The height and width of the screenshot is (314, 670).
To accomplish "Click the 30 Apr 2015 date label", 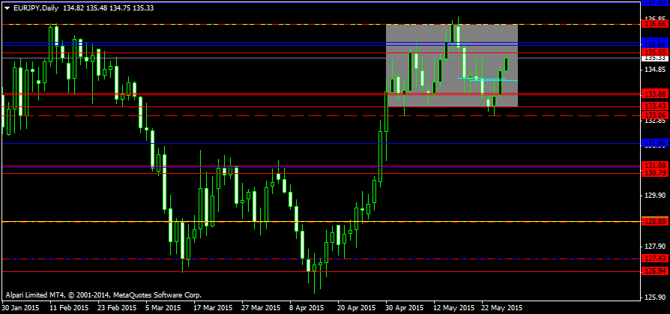I will (x=405, y=307).
